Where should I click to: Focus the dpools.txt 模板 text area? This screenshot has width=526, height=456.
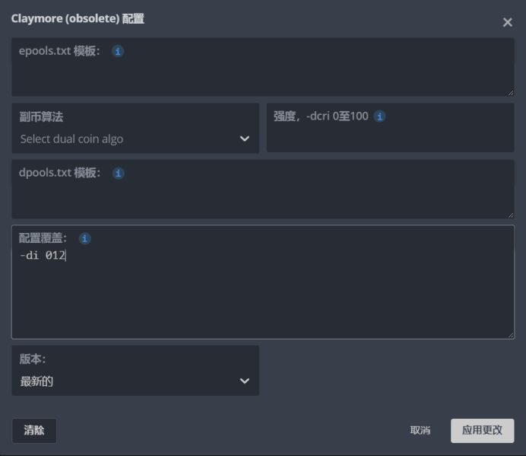click(x=262, y=198)
